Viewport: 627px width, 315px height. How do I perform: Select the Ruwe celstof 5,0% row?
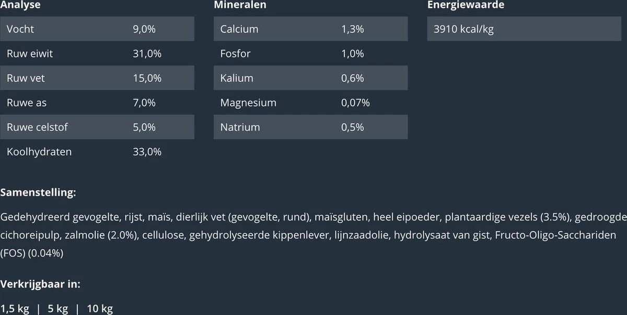pyautogui.click(x=97, y=127)
